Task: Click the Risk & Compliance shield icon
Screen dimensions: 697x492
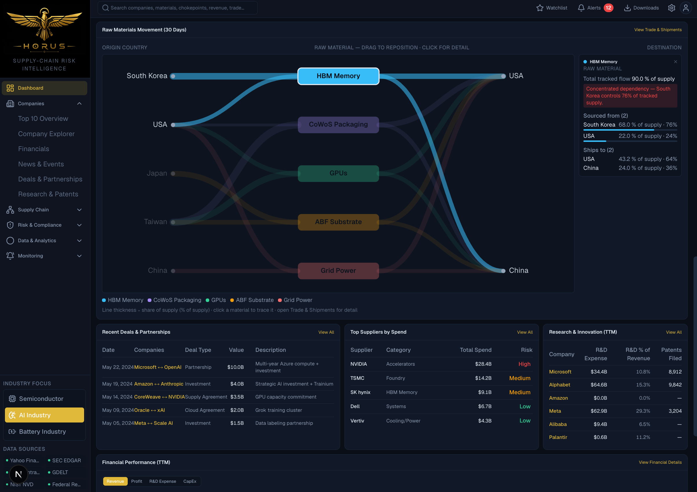Action: tap(10, 225)
